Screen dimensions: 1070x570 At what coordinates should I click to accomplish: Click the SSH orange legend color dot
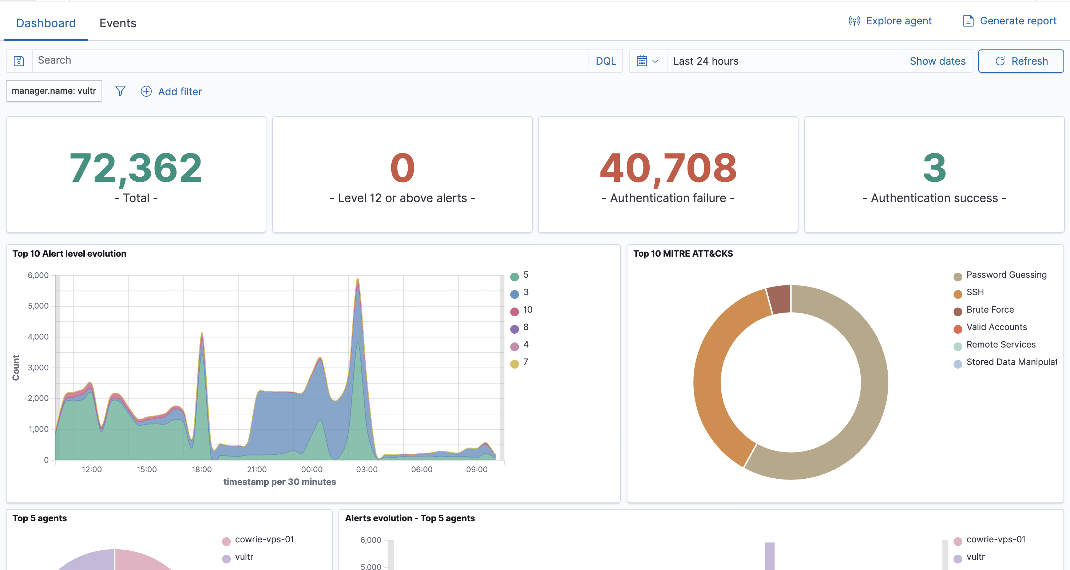point(958,294)
